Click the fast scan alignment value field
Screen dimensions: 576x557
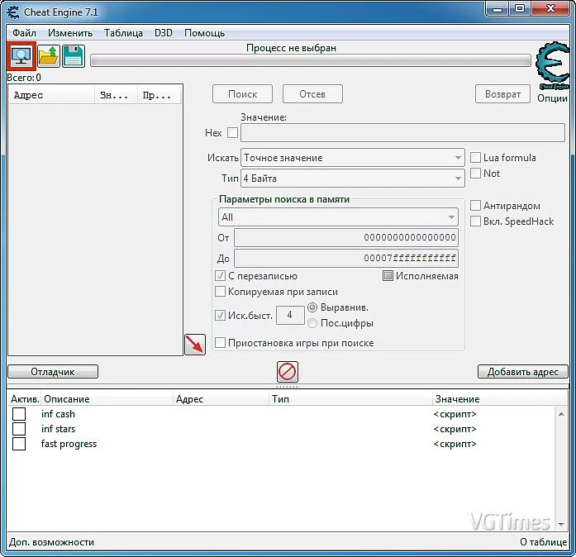[x=290, y=315]
